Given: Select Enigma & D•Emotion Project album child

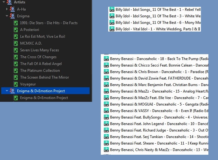Looking at the screenshot, I should coord(44,98).
